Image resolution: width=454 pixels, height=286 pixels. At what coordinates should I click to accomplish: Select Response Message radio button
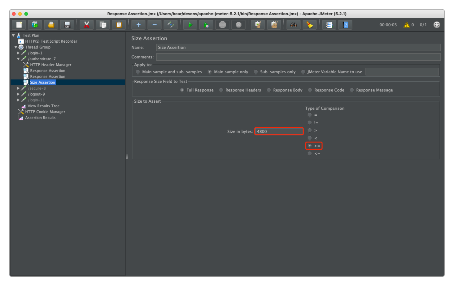(352, 90)
